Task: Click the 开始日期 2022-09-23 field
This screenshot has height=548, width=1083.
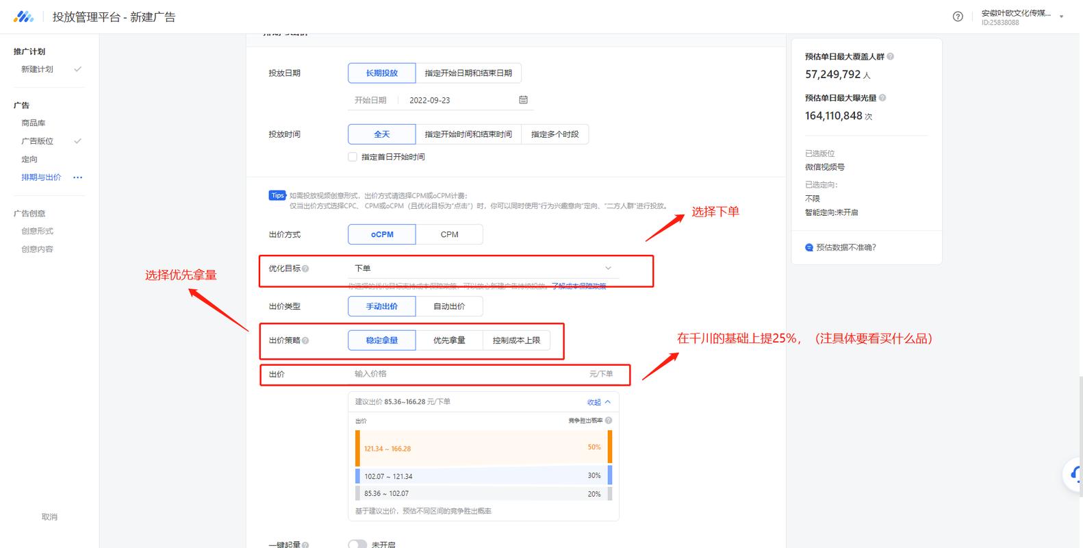Action: [441, 100]
